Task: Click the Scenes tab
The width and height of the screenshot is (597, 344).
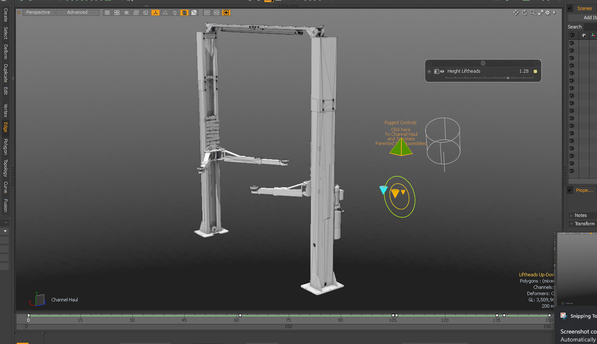Action: coord(584,8)
